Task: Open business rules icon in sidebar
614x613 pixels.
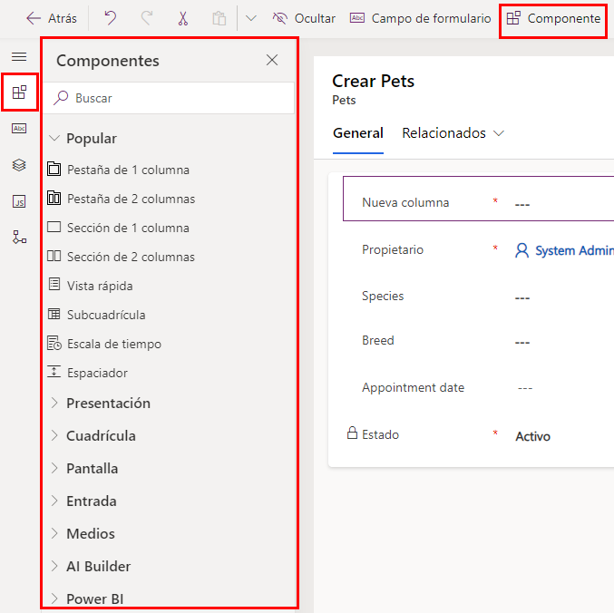Action: [19, 238]
